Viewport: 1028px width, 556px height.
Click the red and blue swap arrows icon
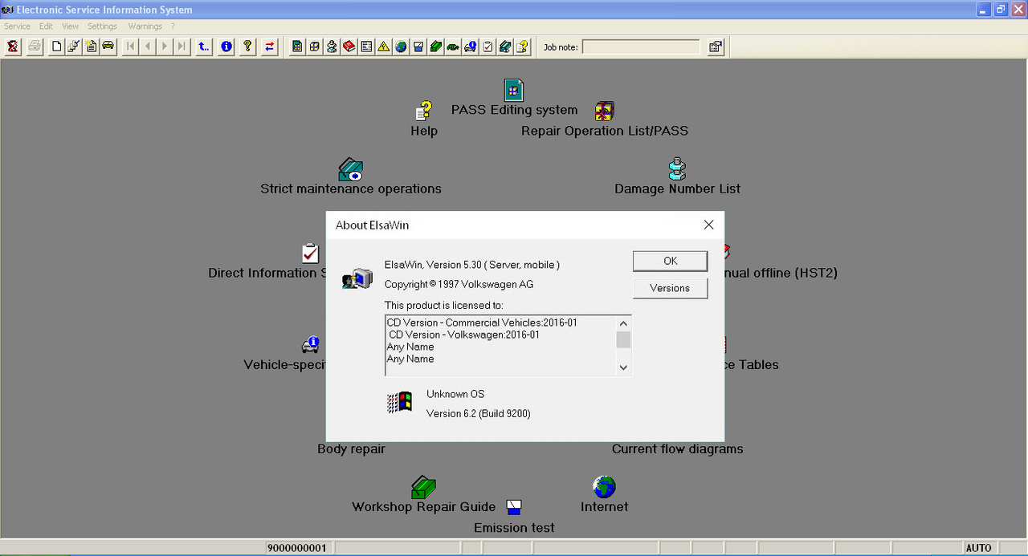[269, 47]
